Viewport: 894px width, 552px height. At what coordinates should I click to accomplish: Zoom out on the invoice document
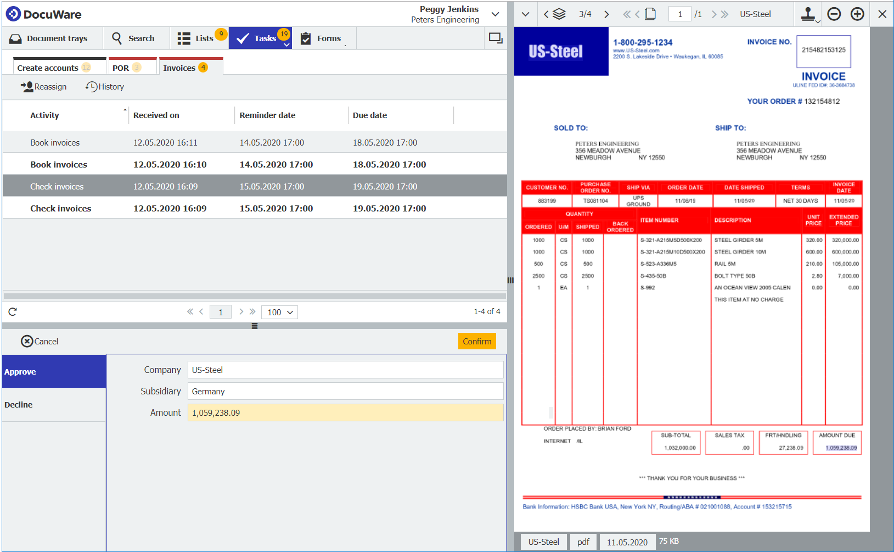pyautogui.click(x=834, y=14)
